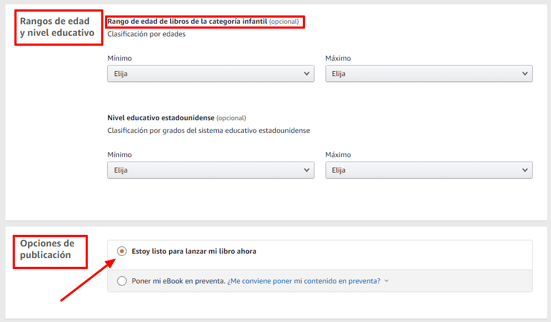Click 'Nivel educativo estadounidense' label

161,118
